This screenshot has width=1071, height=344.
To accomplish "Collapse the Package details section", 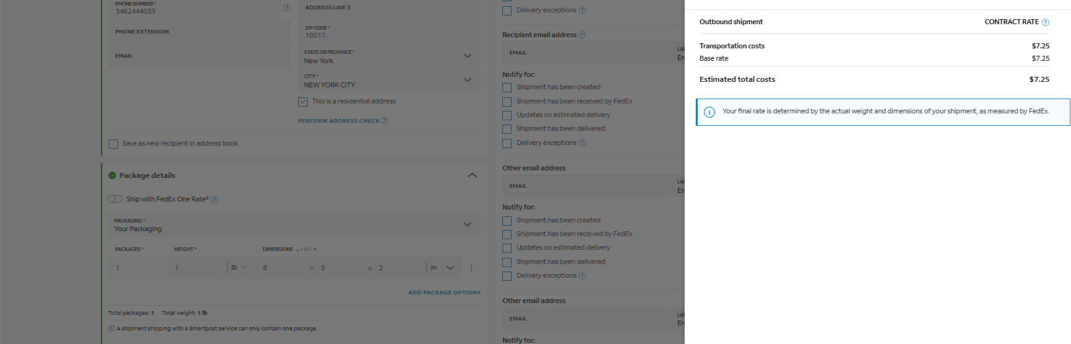I will pos(472,175).
